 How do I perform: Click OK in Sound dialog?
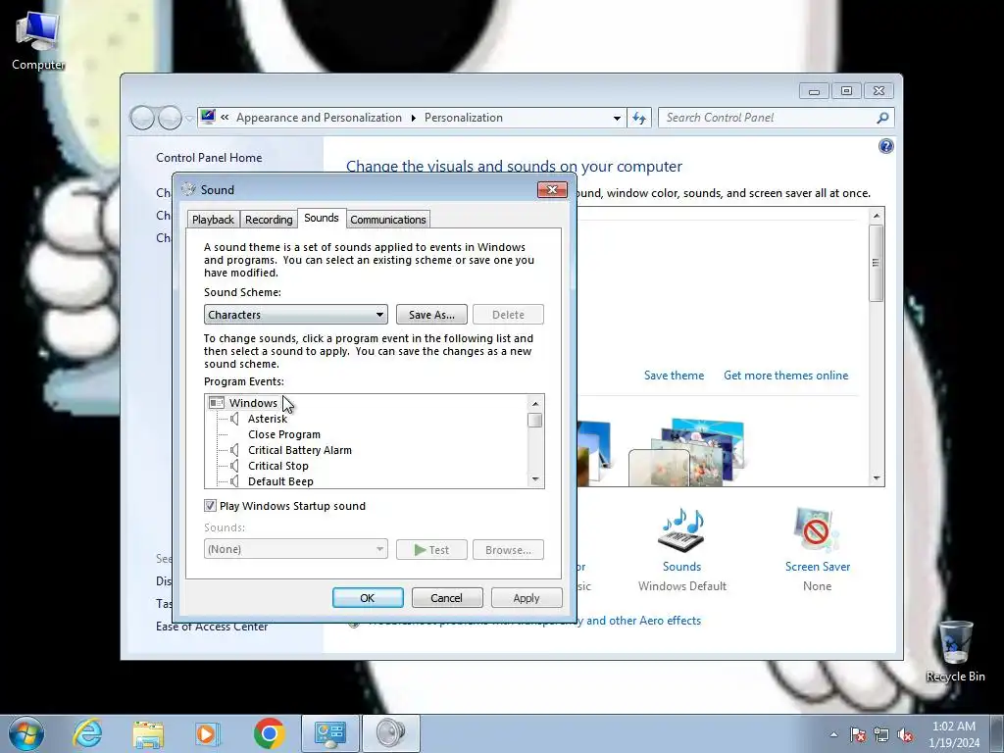[x=368, y=597]
